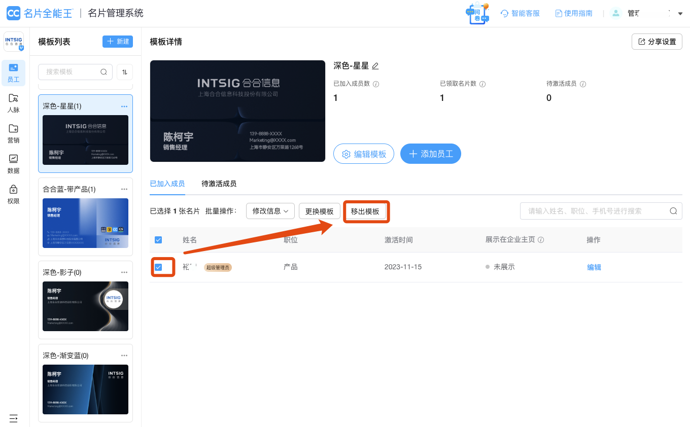
Task: Click 分享设置 button
Action: point(657,42)
